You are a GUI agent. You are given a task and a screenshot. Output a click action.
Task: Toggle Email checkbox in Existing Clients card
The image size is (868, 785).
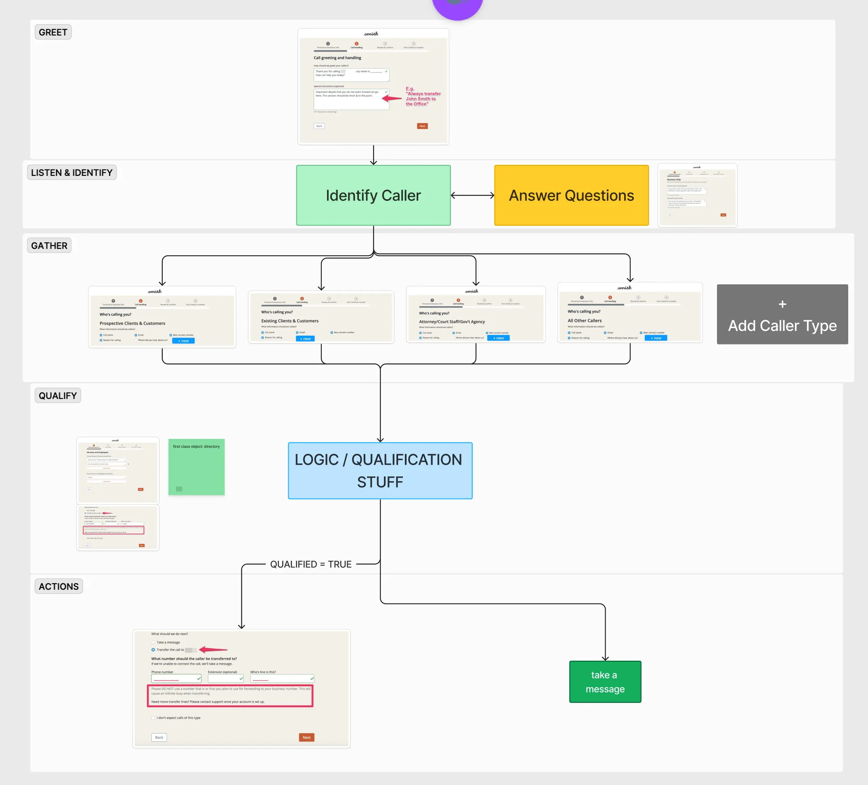click(297, 332)
